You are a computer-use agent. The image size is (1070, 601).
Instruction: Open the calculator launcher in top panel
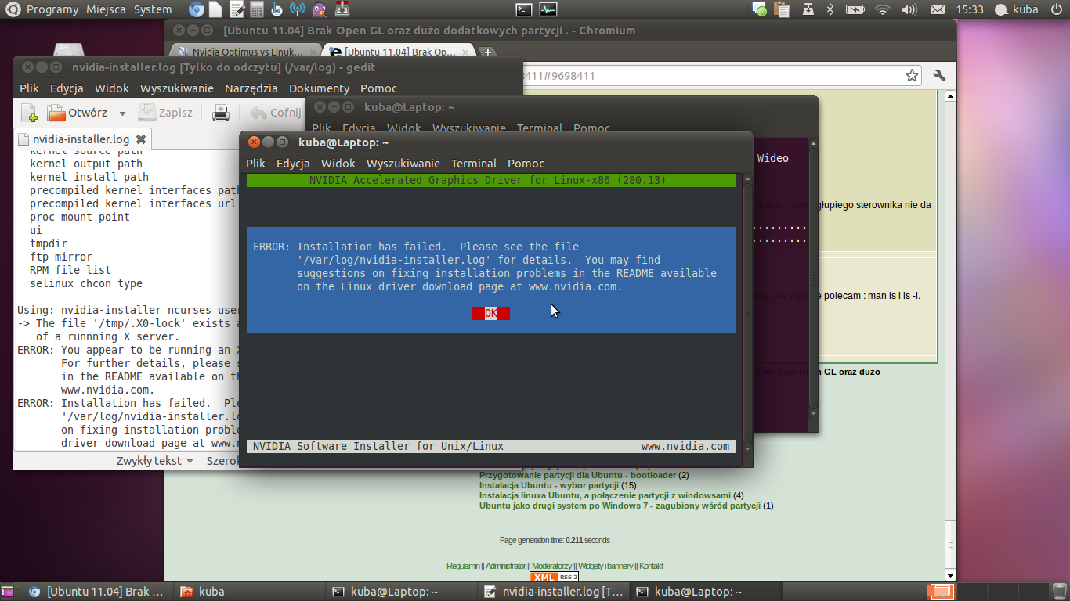click(x=256, y=9)
